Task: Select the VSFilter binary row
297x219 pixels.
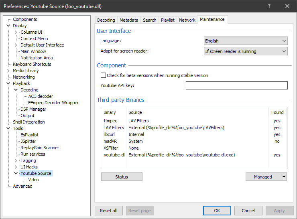Action: pos(194,148)
